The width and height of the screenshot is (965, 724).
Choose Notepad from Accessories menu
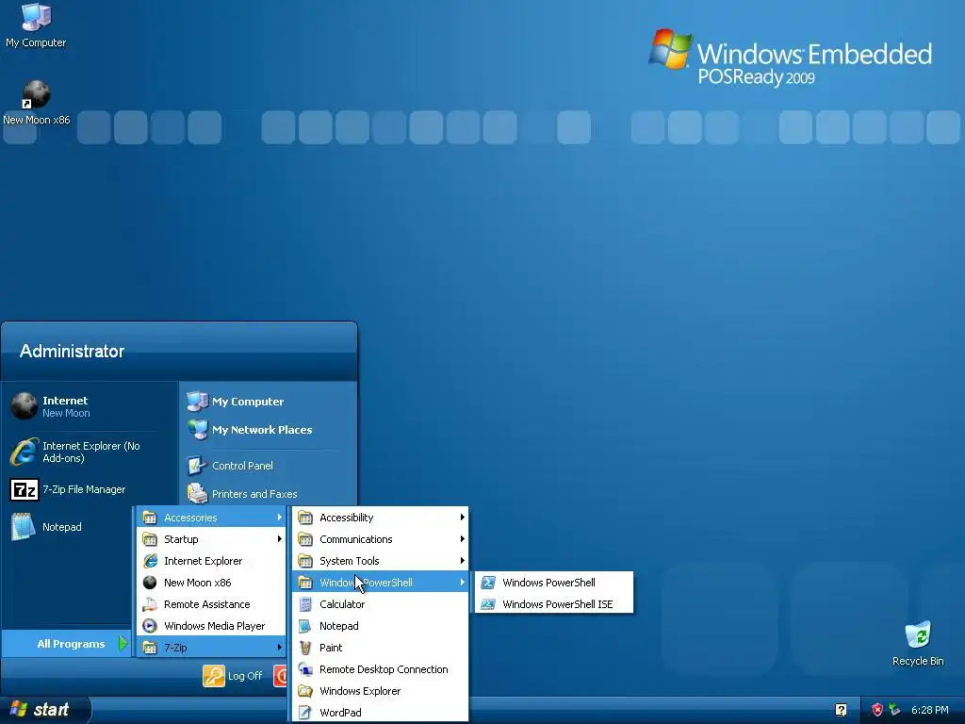click(380, 626)
